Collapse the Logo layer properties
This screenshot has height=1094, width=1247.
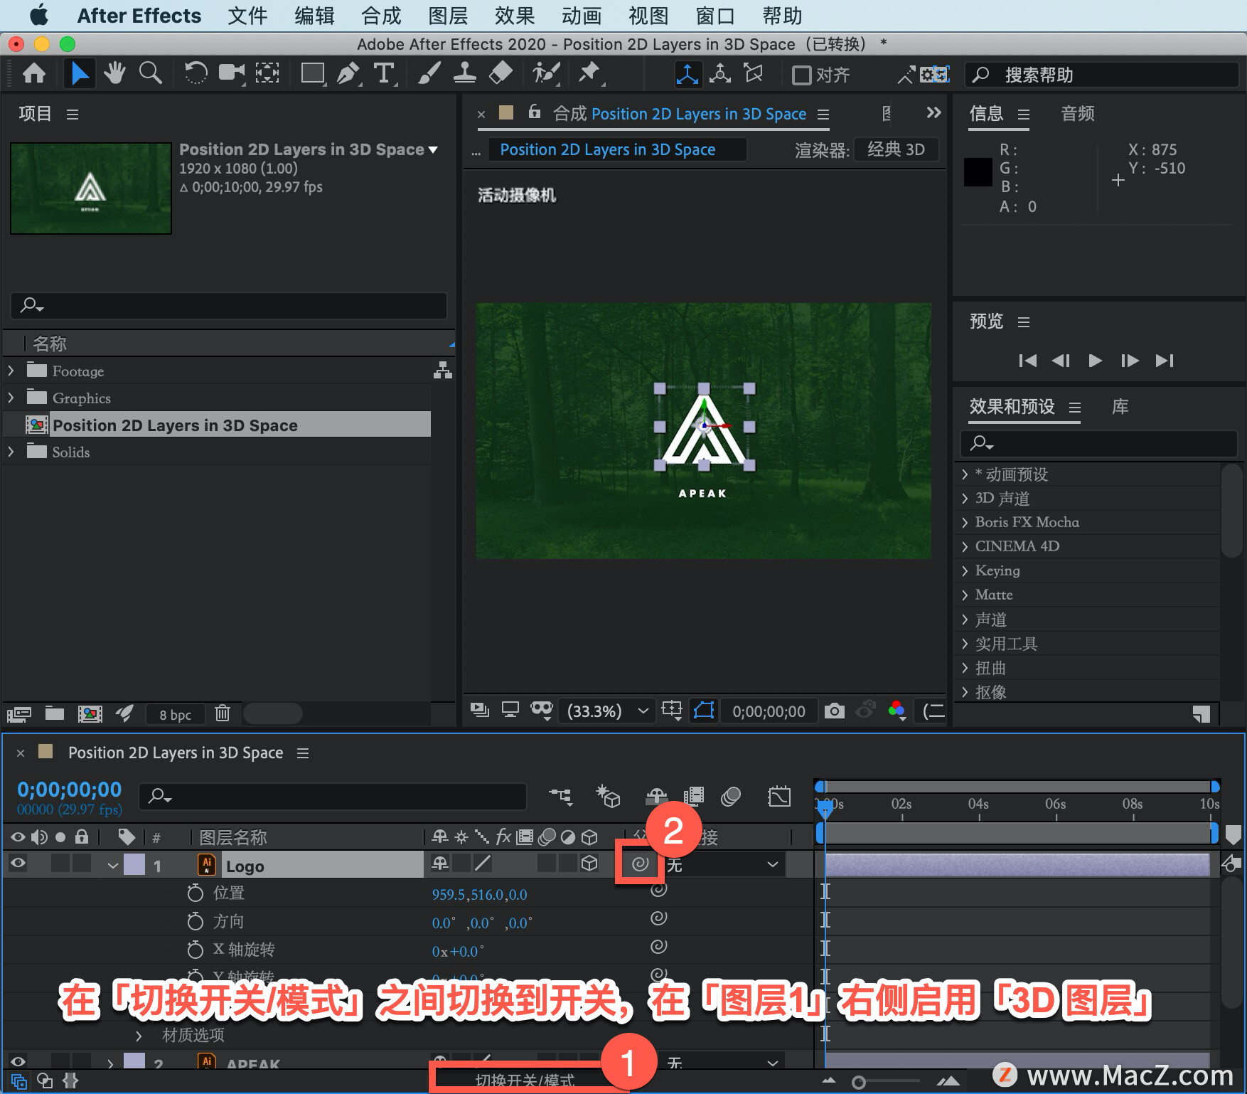tap(112, 866)
